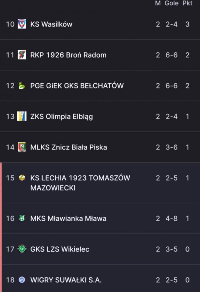Open RKP 1926 Broń Radom team

pos(68,55)
